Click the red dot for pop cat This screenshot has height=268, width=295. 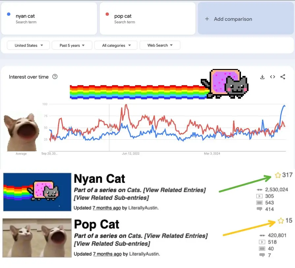(x=107, y=14)
